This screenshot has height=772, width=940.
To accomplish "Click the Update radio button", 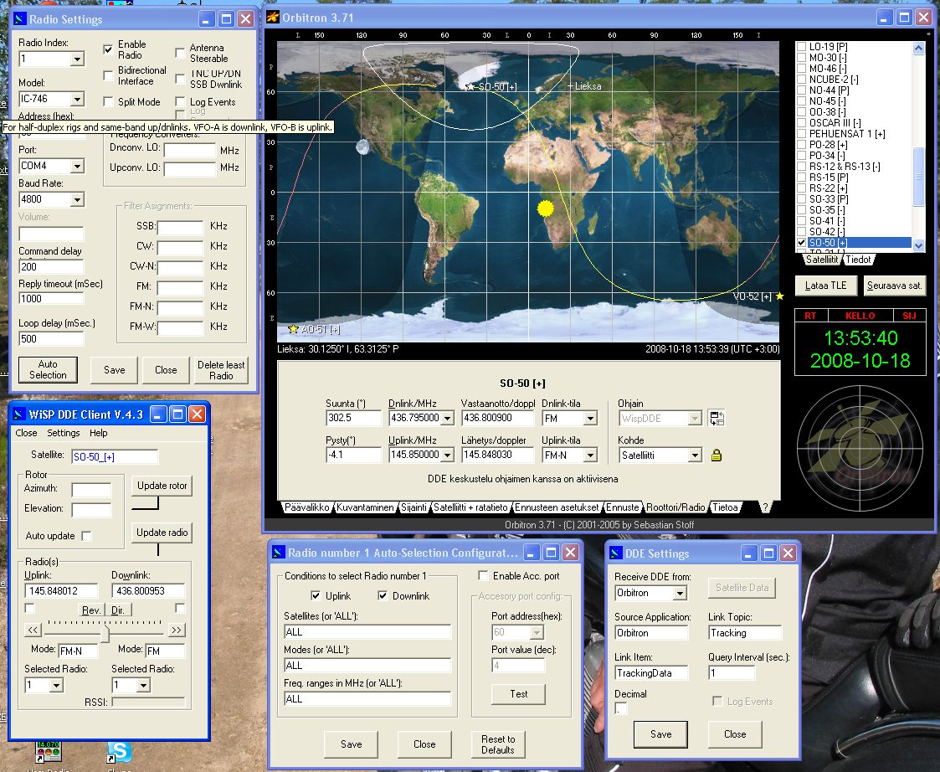I will [x=162, y=533].
